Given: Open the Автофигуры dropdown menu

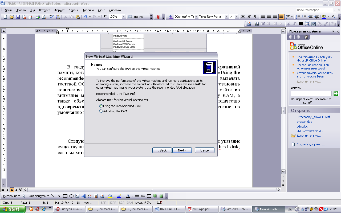Looking at the screenshot, I should pyautogui.click(x=39, y=196).
